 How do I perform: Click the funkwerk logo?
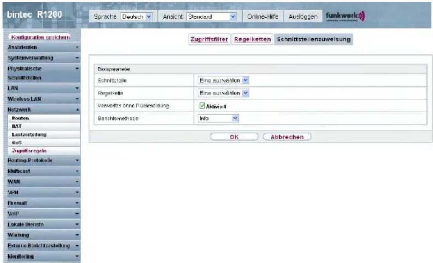345,16
